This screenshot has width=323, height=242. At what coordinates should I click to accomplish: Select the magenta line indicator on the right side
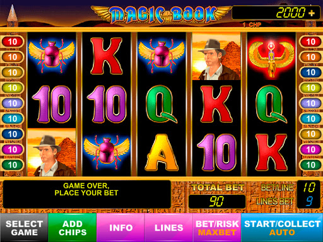[310, 149]
